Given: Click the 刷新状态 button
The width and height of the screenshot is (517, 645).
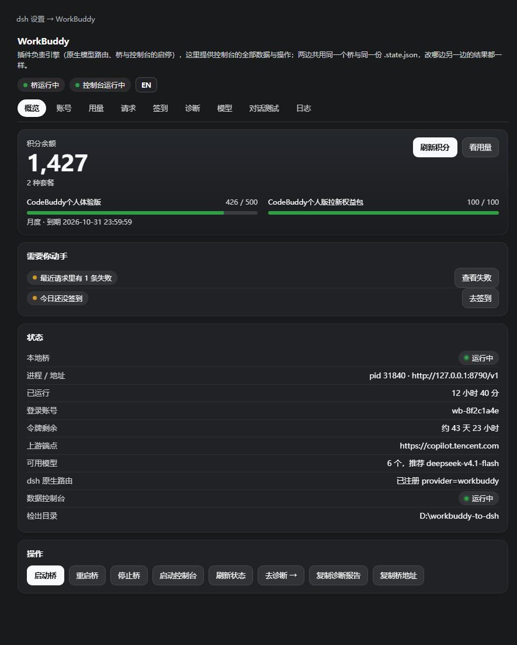Looking at the screenshot, I should pyautogui.click(x=231, y=575).
